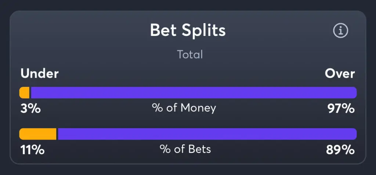Click the right rounded end of bets bar

coord(354,134)
